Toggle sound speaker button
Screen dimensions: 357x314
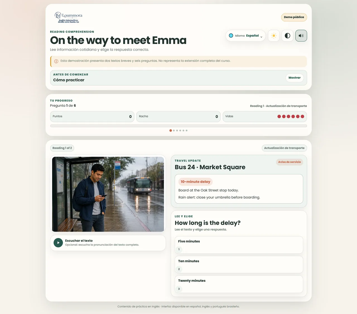click(301, 36)
